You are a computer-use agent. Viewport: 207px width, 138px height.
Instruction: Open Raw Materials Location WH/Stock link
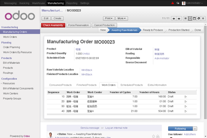click(87, 70)
